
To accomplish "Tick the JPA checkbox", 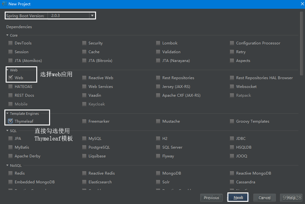I will [11, 138].
